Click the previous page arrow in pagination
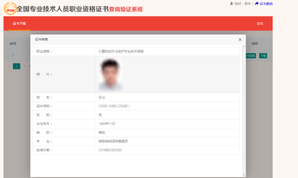298x178 pixels. [x=8, y=66]
